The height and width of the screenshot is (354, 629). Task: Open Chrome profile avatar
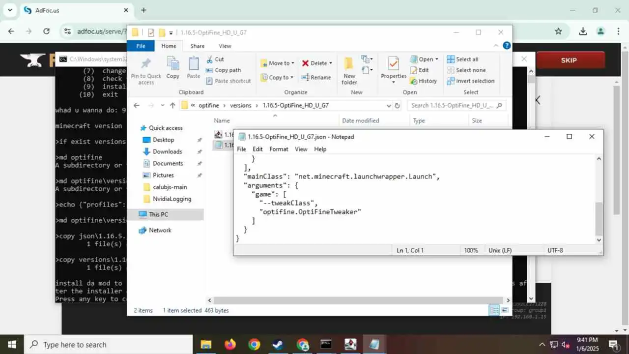(x=600, y=31)
